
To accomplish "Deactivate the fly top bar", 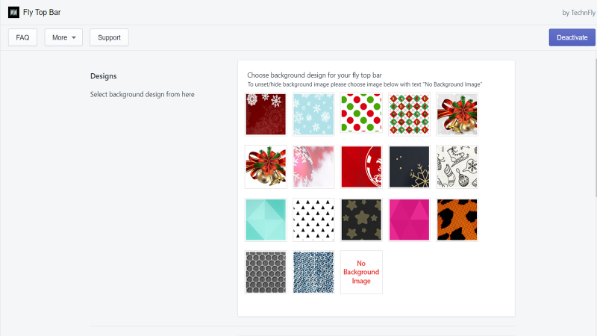I will point(572,37).
